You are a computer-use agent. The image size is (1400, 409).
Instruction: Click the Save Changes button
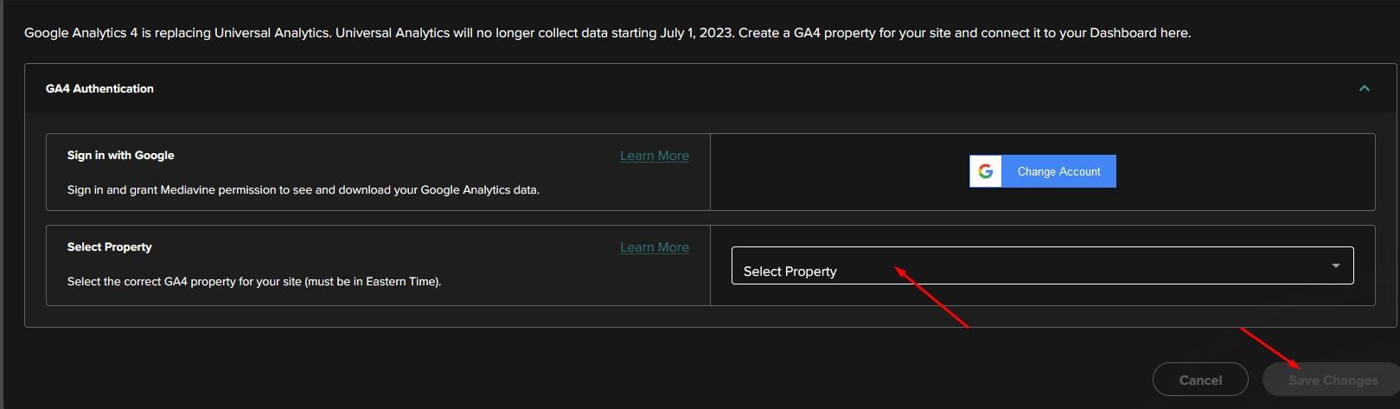click(1332, 380)
